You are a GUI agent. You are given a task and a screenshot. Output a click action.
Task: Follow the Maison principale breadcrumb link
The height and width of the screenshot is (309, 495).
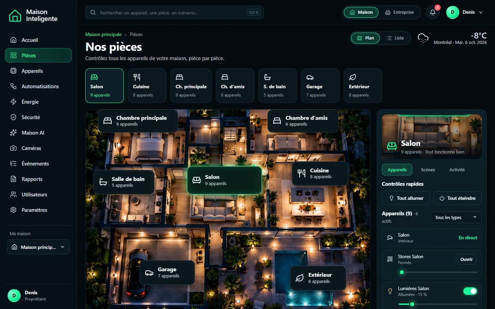103,34
